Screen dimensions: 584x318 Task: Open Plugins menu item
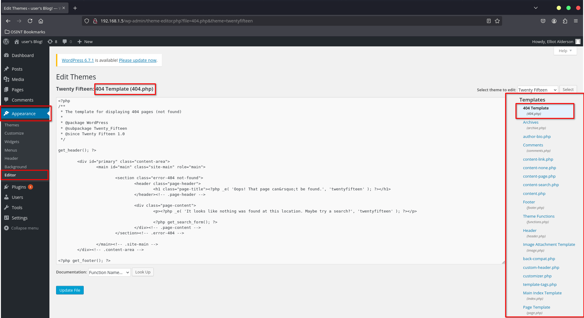coord(25,187)
